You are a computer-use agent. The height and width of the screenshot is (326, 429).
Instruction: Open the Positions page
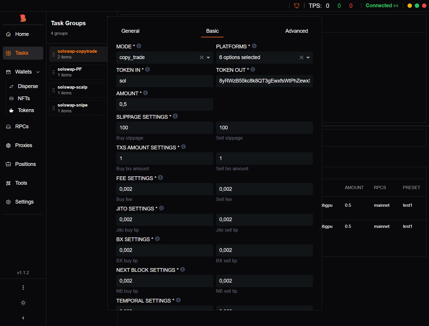(25, 164)
